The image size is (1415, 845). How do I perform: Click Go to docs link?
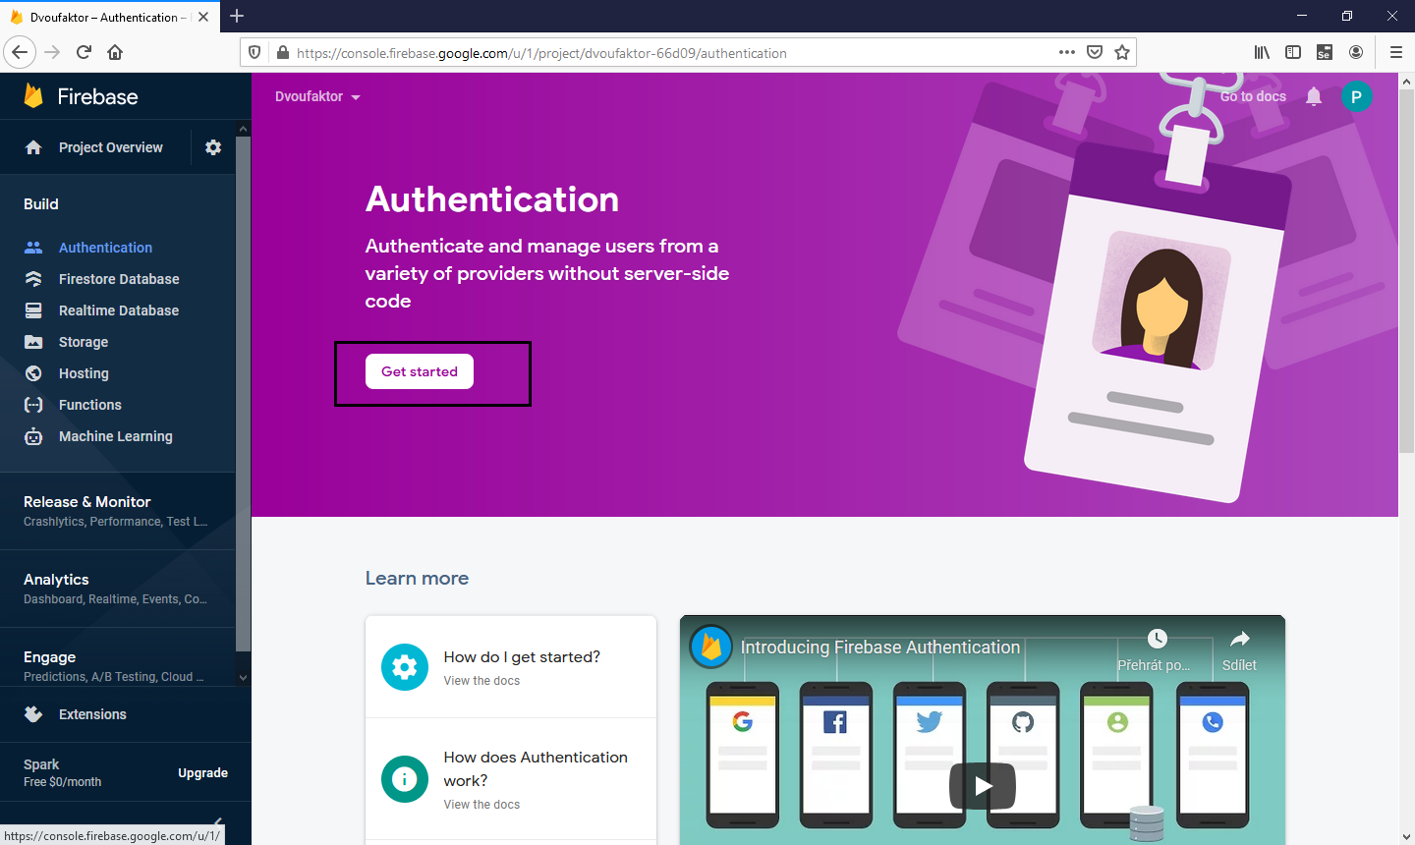click(x=1253, y=96)
